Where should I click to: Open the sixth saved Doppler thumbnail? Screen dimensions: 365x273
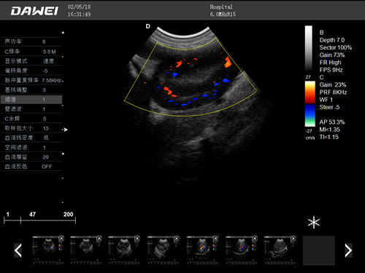click(x=241, y=250)
